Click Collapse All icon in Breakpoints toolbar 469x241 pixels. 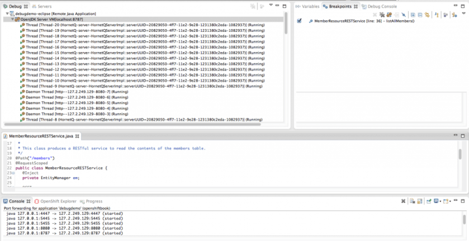[420, 15]
